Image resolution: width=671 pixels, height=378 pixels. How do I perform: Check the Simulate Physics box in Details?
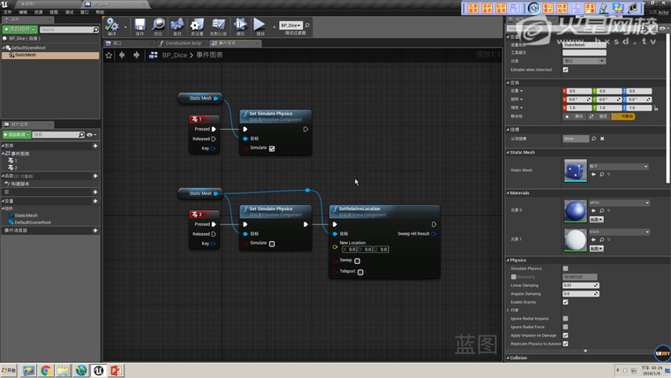point(566,268)
